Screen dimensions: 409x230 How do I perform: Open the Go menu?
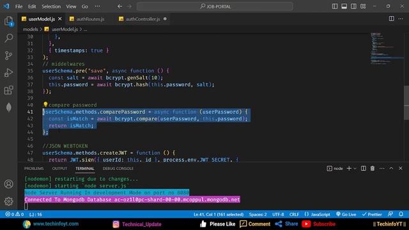pos(85,6)
